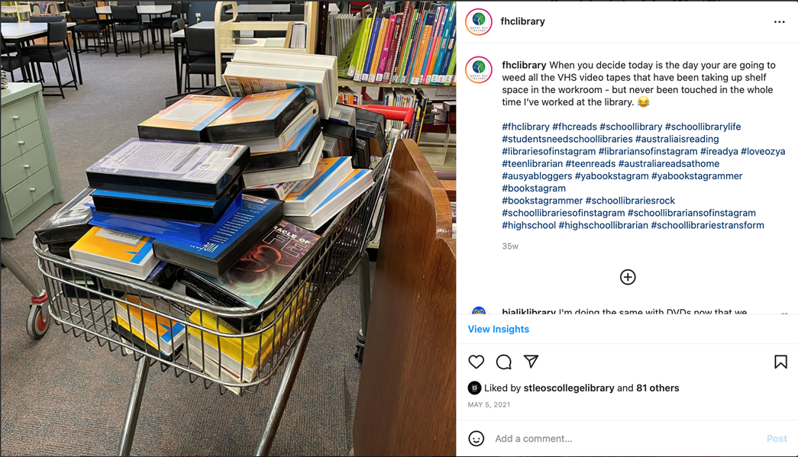View the 81 others who liked
798x457 pixels.
(x=657, y=388)
